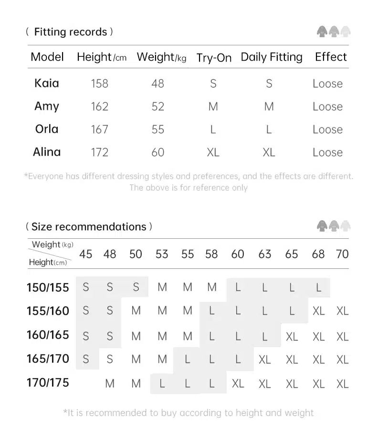The image size is (377, 426).
Task: Click the 45 weight column header
Action: click(x=85, y=254)
